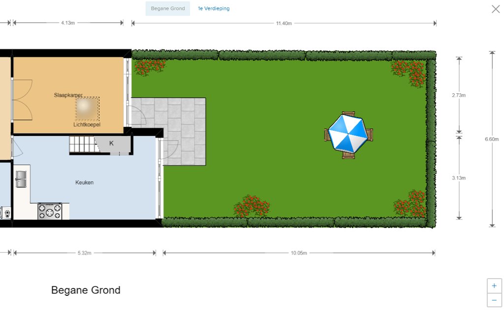This screenshot has width=504, height=313.
Task: Click the kitchen sink icon
Action: [x=21, y=179]
